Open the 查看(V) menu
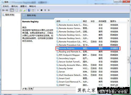 pyautogui.click(x=24, y=6)
